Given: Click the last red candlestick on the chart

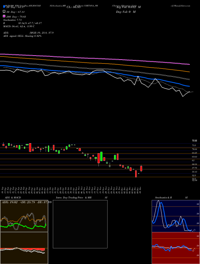Looking at the screenshot, I should (141, 168).
